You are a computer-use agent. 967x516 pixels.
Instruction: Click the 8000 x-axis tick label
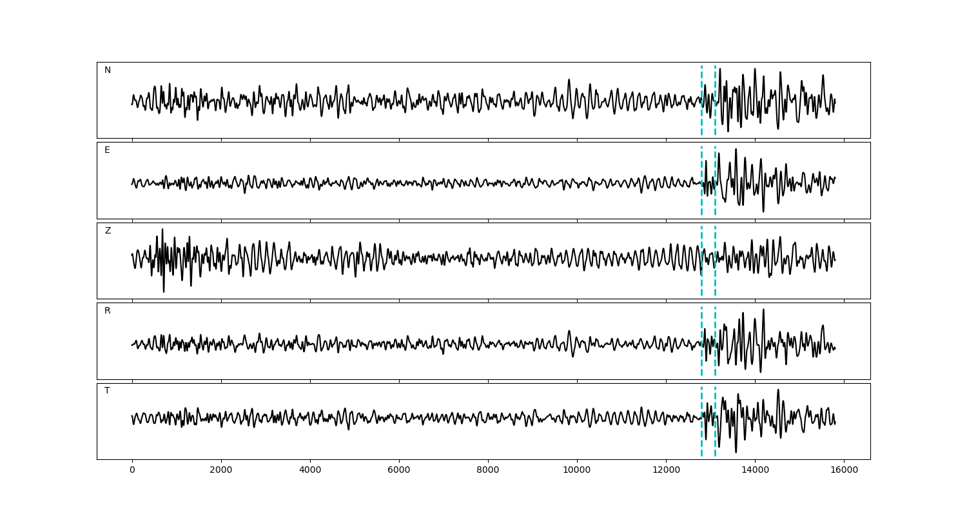488,471
